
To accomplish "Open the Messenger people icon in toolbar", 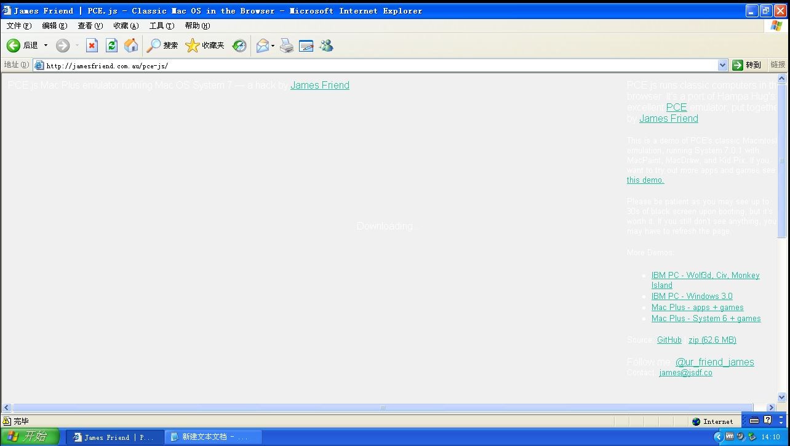I will pos(326,46).
